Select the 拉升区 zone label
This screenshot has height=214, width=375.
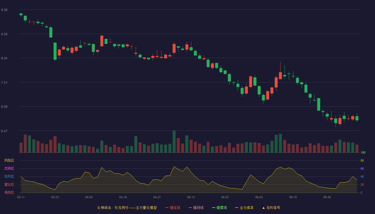9,177
